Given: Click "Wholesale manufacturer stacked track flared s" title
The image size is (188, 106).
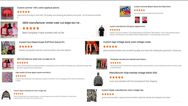Looking at the screenshot, I should pyautogui.click(x=129, y=59).
